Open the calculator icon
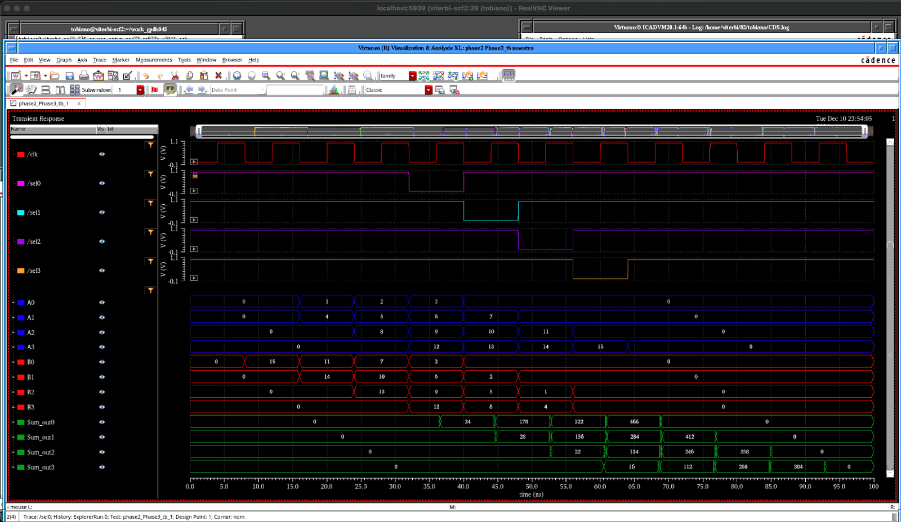The height and width of the screenshot is (522, 901). tap(352, 89)
